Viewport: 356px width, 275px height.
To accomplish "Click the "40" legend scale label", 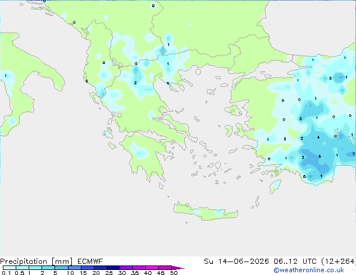I will [148, 273].
